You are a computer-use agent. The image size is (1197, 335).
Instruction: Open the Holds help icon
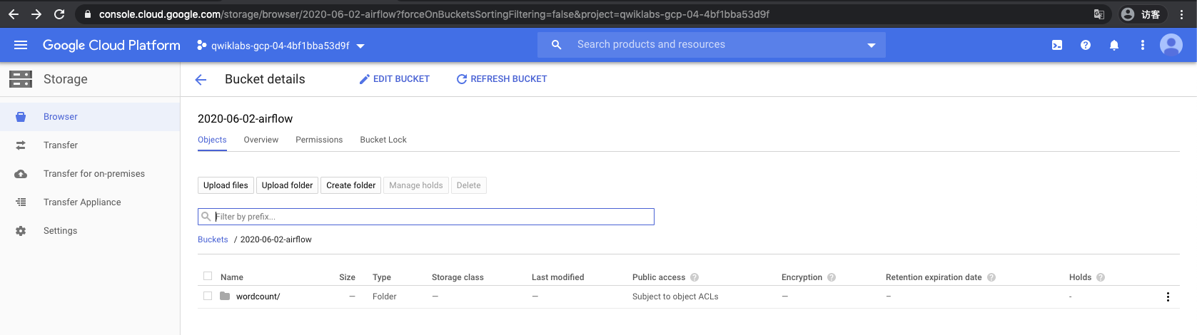click(1101, 277)
